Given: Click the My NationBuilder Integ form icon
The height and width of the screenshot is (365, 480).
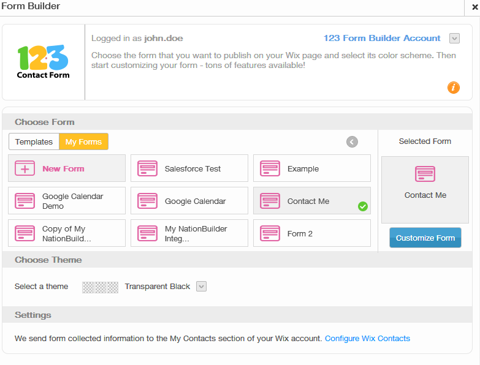Looking at the screenshot, I should 147,233.
